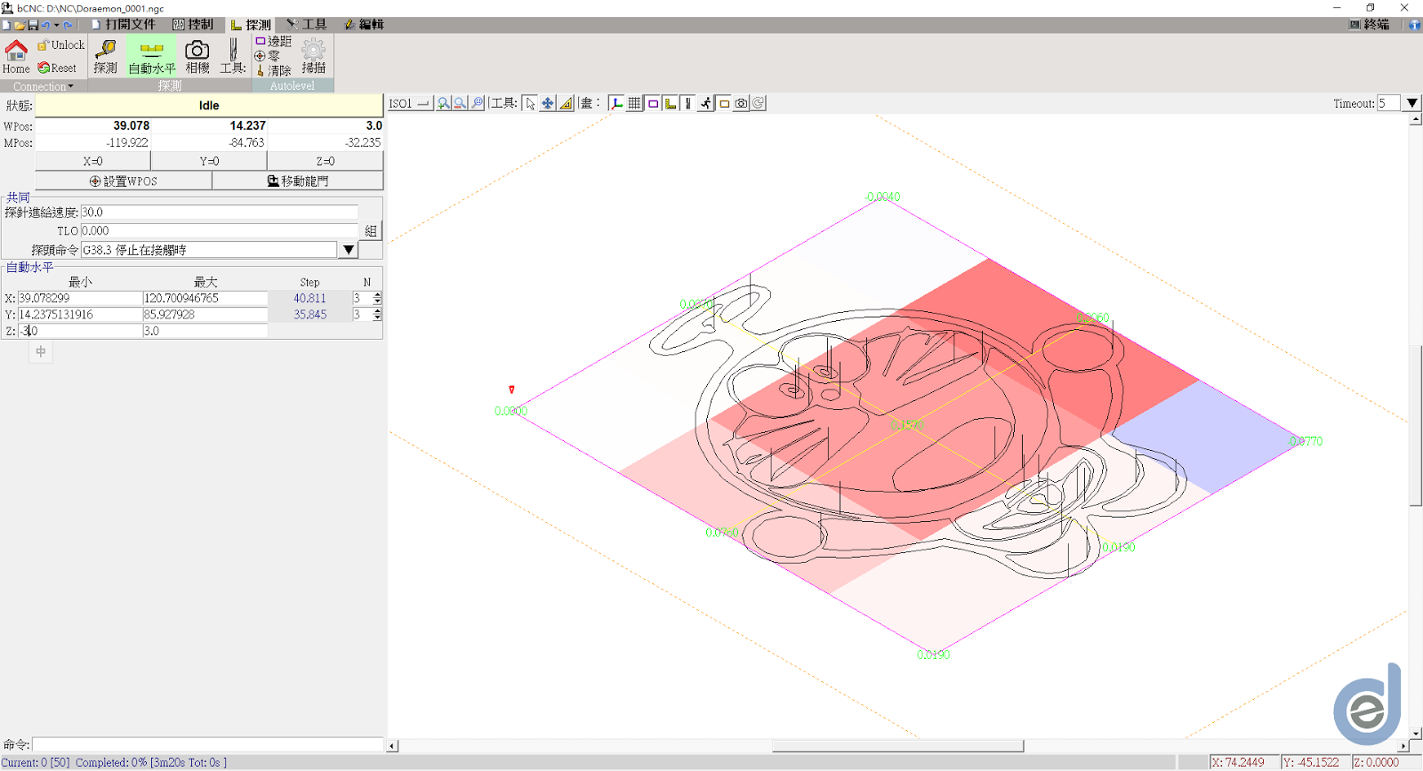This screenshot has width=1423, height=771.
Task: Click the 設置WPOS button
Action: tap(124, 181)
